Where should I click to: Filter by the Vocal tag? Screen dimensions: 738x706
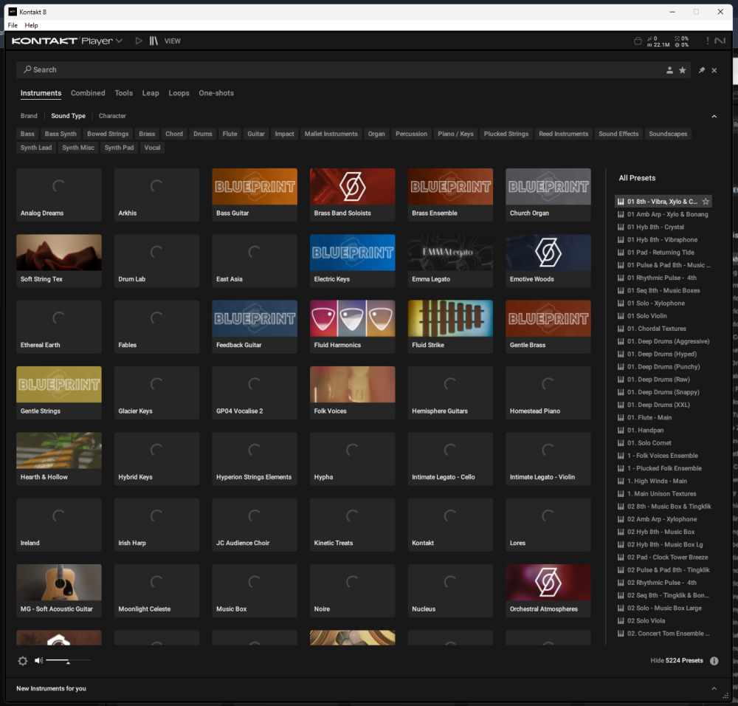click(x=152, y=148)
